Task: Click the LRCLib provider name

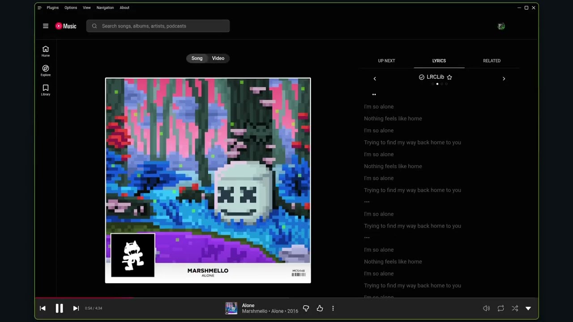Action: click(x=435, y=77)
